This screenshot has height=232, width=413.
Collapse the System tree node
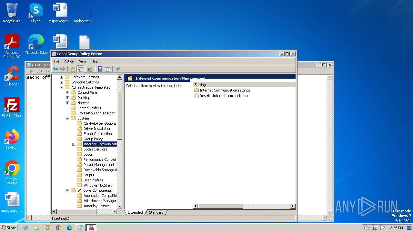click(67, 118)
